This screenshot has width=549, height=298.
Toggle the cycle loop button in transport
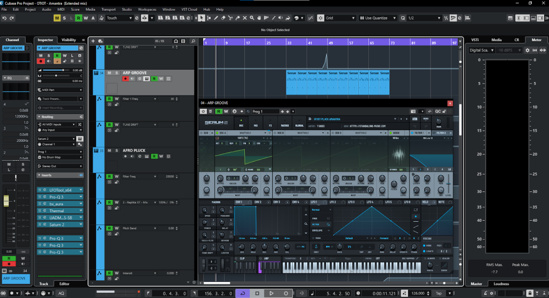coord(243,293)
